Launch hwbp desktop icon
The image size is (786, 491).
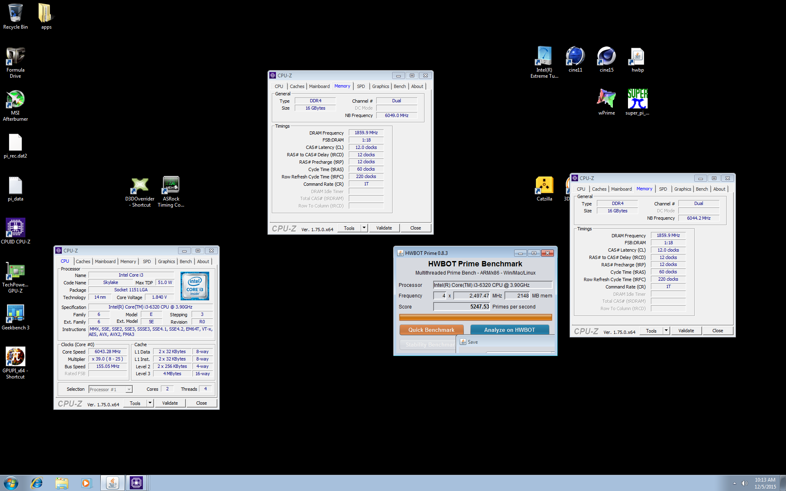[637, 59]
